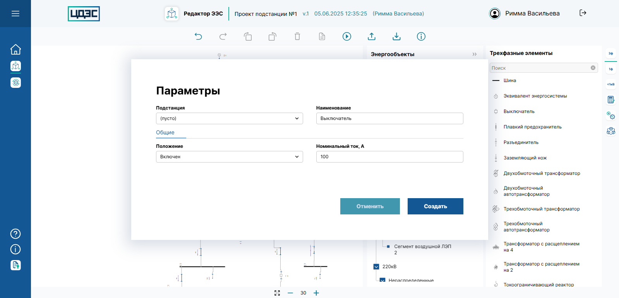Click the zoom in plus button
The image size is (619, 298).
pos(316,293)
